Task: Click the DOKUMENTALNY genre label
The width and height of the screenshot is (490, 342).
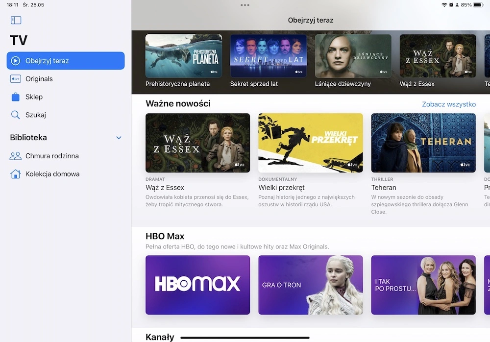Action: click(277, 179)
